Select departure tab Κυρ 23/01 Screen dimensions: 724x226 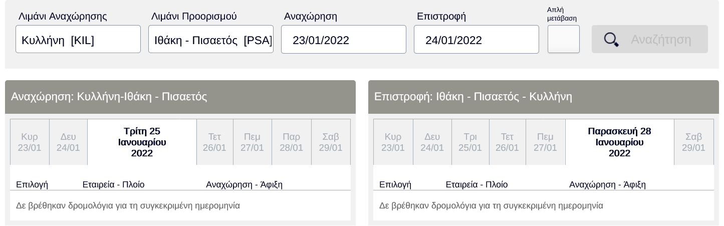tap(30, 142)
